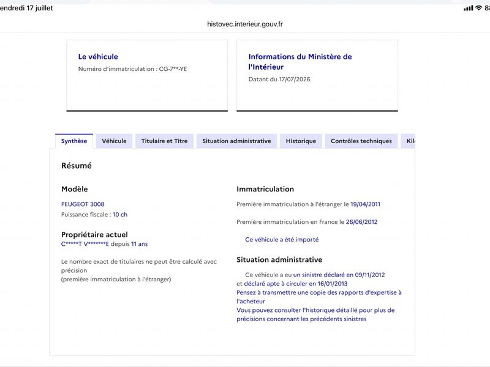Click the '11 ans' ownership duration
This screenshot has height=367, width=490.
(140, 244)
